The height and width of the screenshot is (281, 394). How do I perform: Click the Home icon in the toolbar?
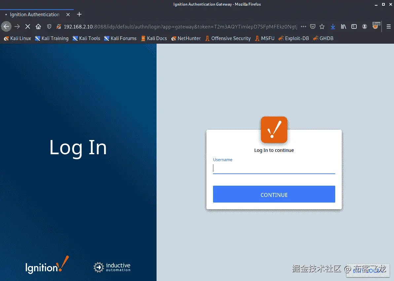[38, 26]
